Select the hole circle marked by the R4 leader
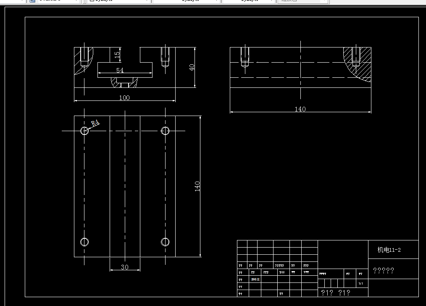Screen dimensions: 426x306 click(x=84, y=131)
